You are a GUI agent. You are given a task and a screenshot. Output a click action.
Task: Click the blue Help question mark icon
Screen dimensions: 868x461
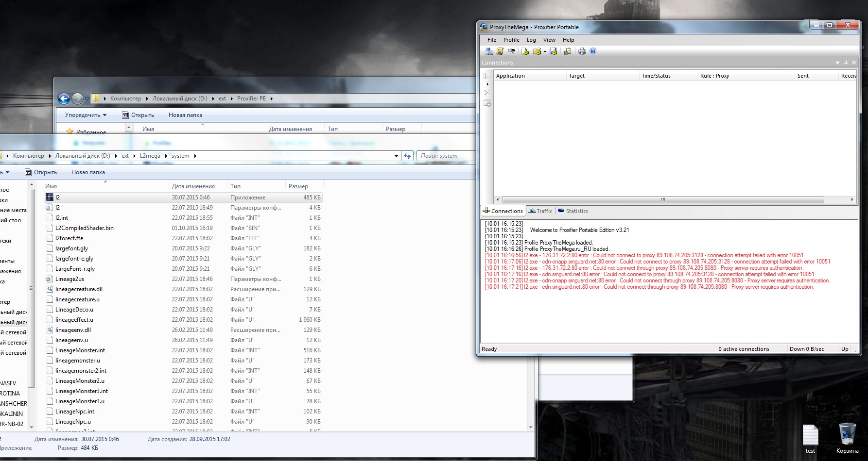593,51
